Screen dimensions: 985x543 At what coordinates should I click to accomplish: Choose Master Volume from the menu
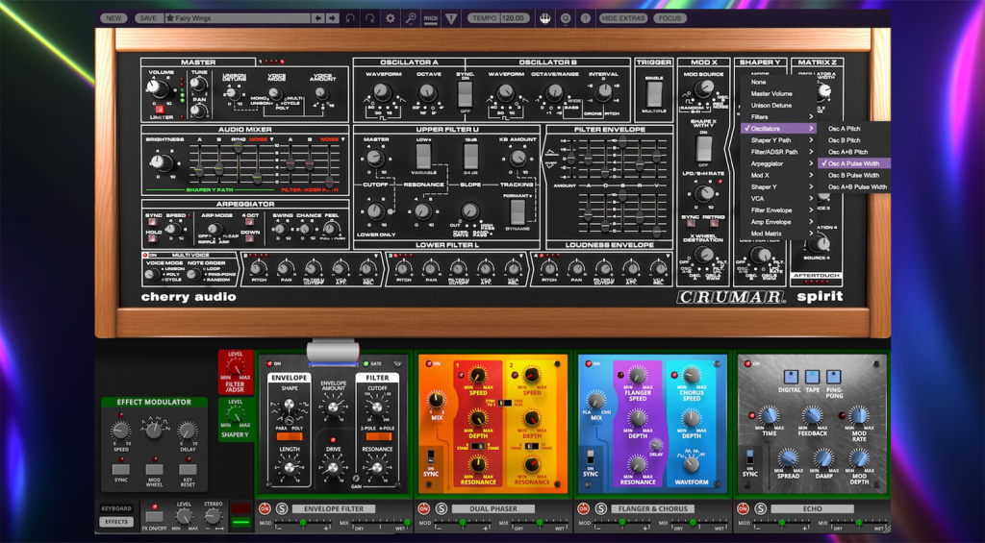(x=771, y=93)
